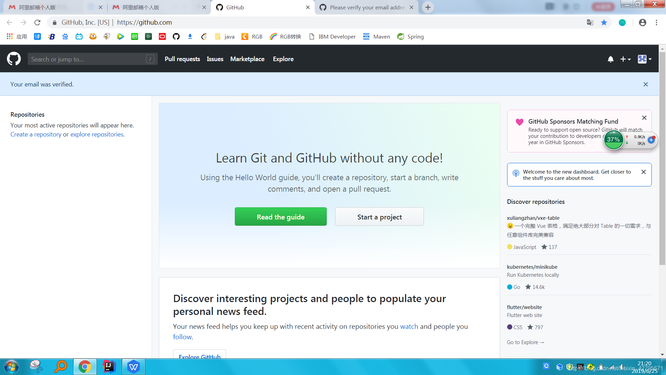Launch IntelliJ IDEA from the taskbar
The height and width of the screenshot is (375, 666).
(x=109, y=367)
